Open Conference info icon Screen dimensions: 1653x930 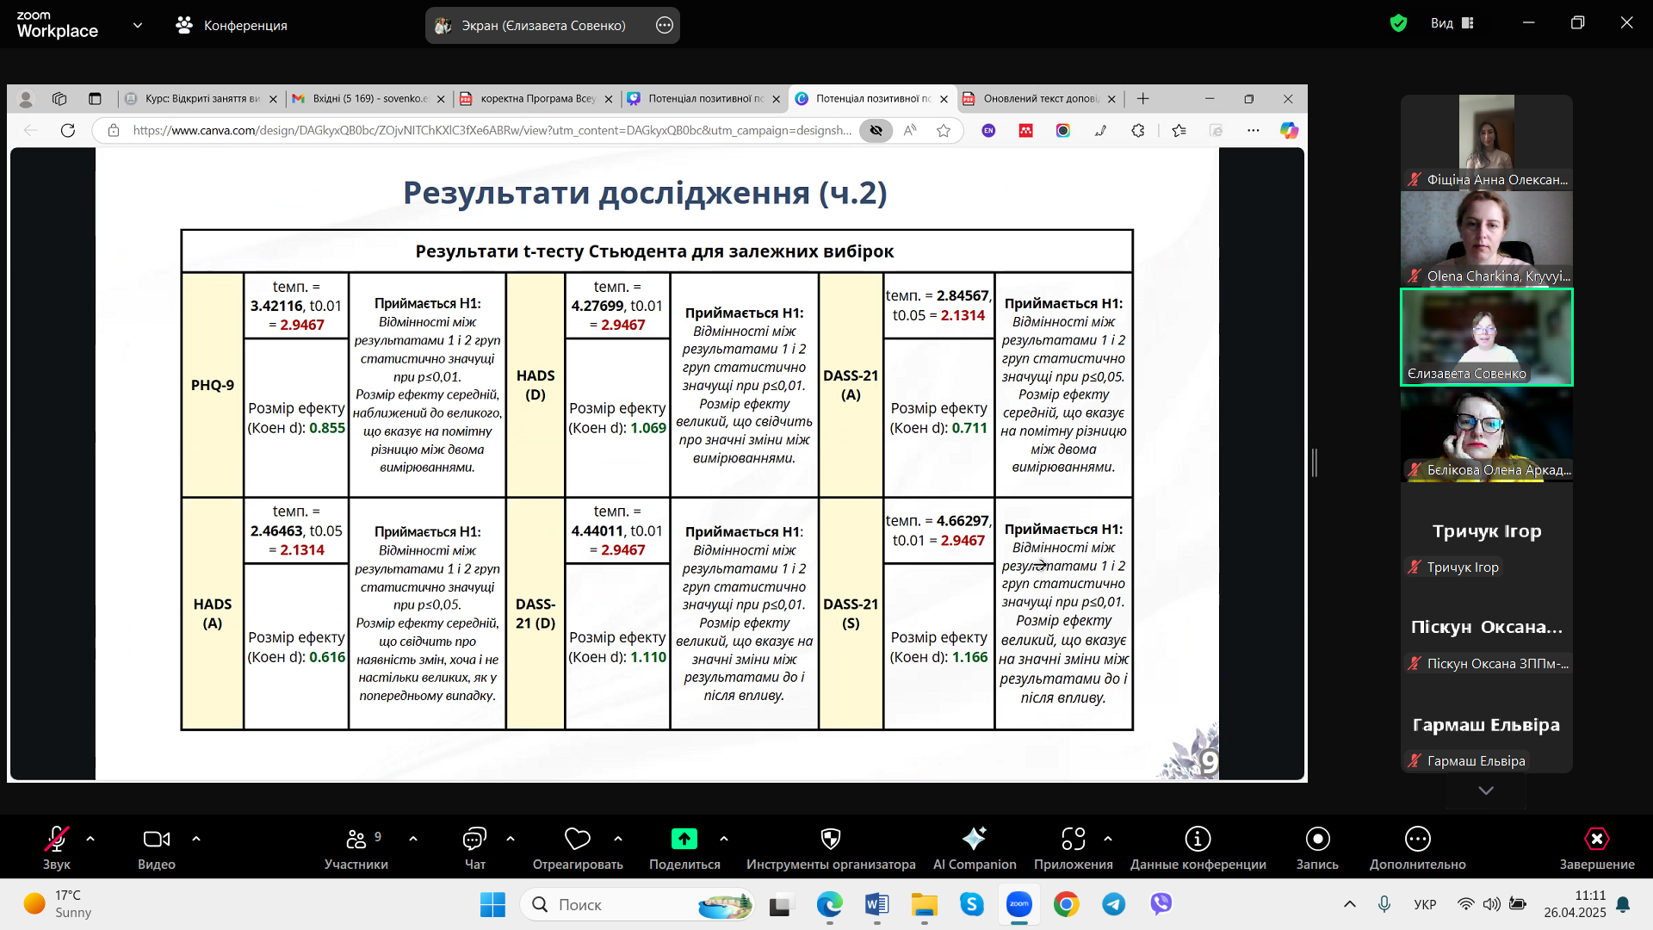pyautogui.click(x=1198, y=840)
